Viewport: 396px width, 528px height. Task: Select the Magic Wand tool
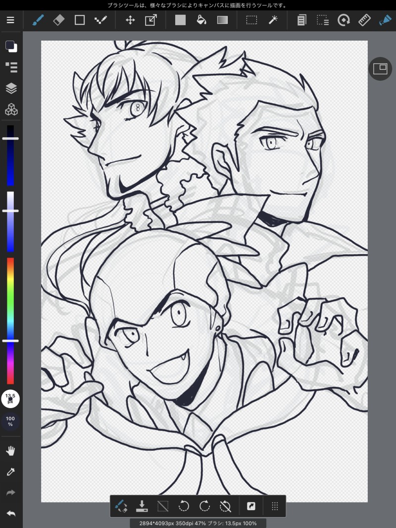coord(273,20)
